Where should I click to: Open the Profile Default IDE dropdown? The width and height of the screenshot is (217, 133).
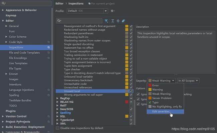tap(87, 11)
